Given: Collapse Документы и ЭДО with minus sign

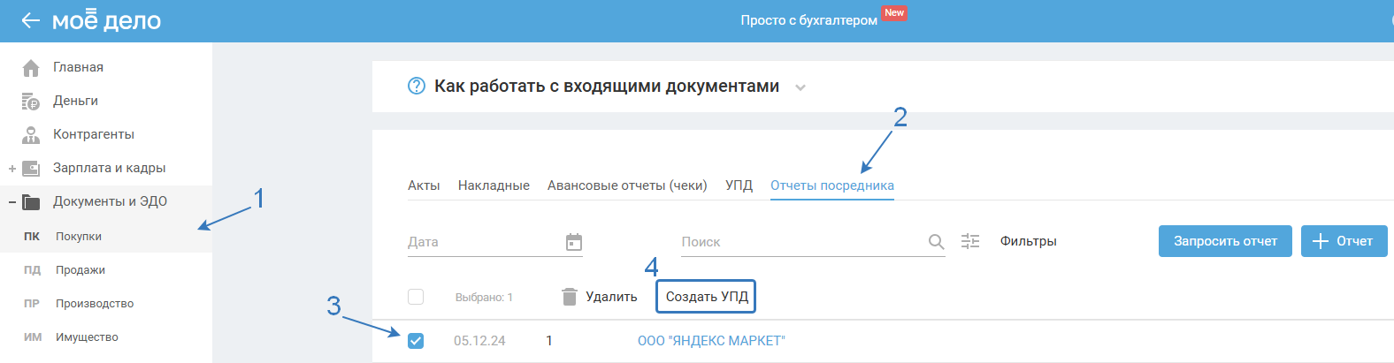Looking at the screenshot, I should [12, 202].
